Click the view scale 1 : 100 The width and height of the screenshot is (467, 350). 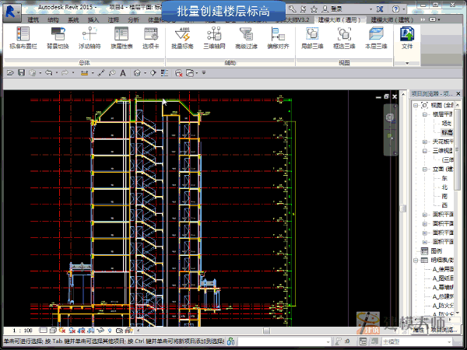(23, 331)
